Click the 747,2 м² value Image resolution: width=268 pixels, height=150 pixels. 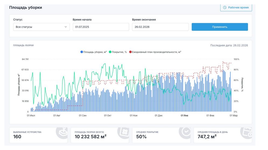coord(207,137)
